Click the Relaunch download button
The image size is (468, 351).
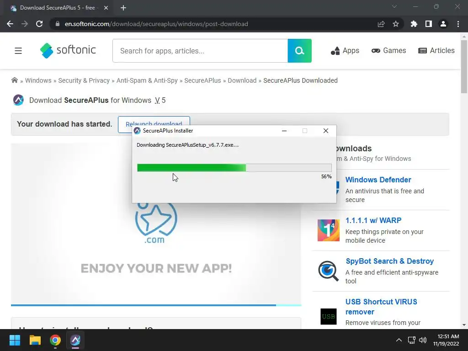(x=154, y=121)
